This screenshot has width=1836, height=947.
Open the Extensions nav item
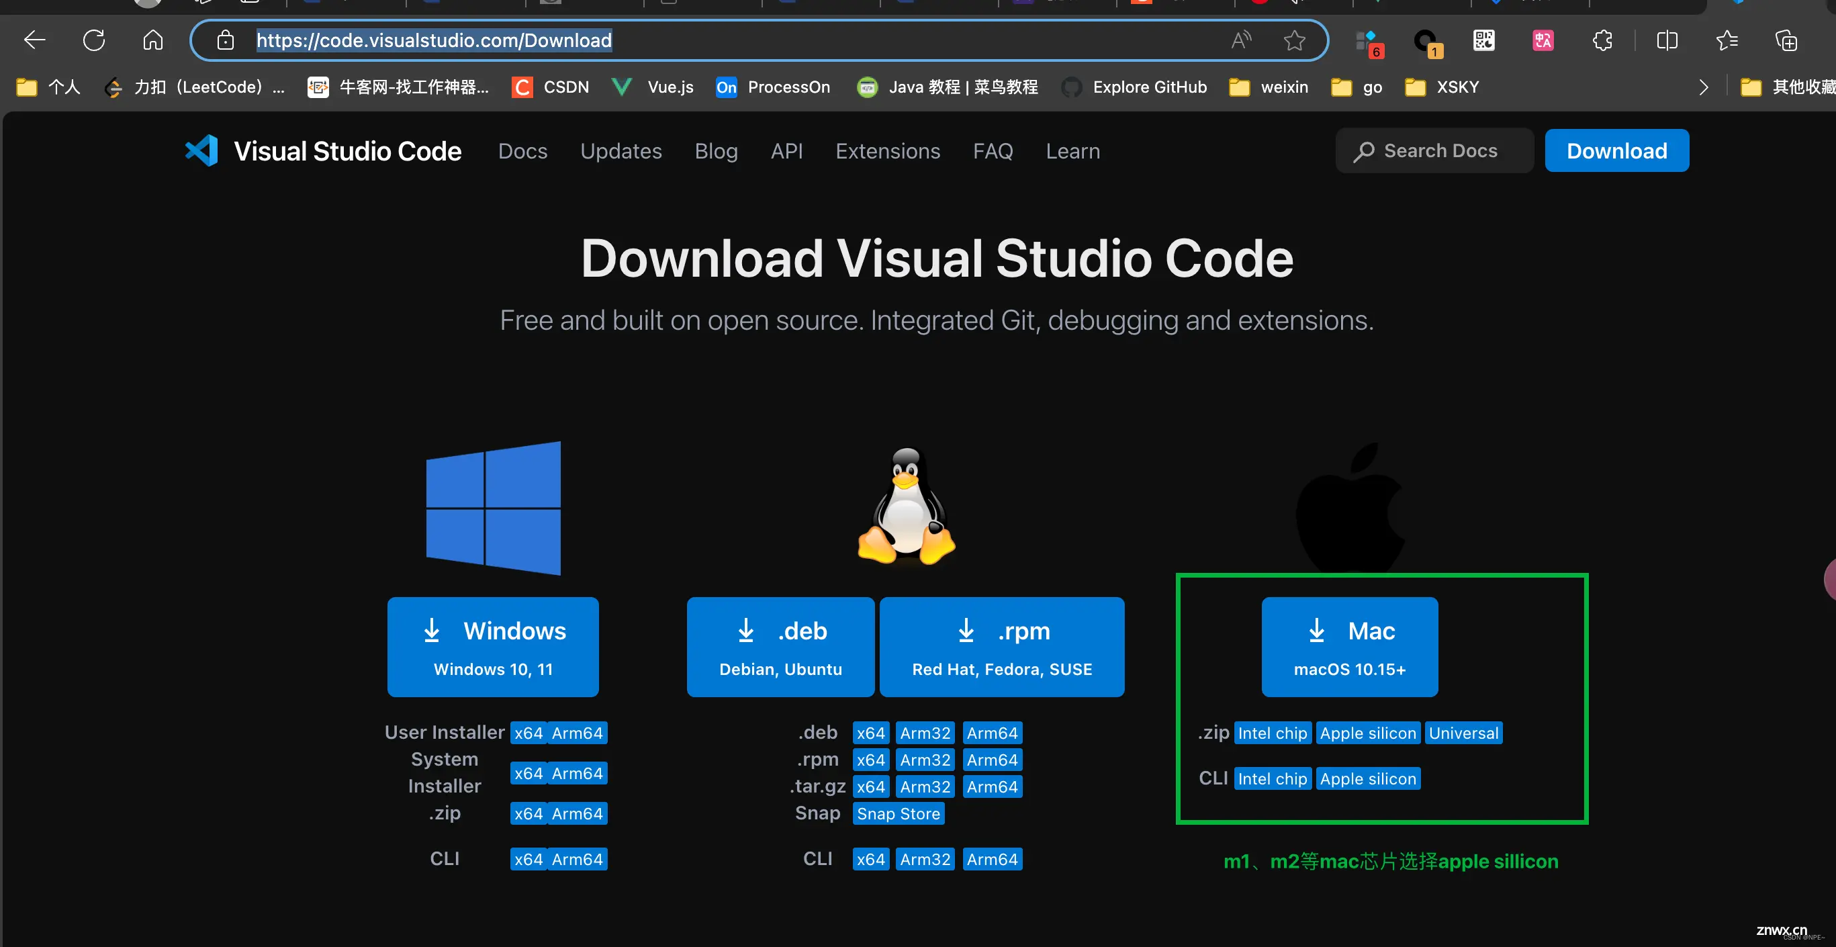[x=887, y=151]
